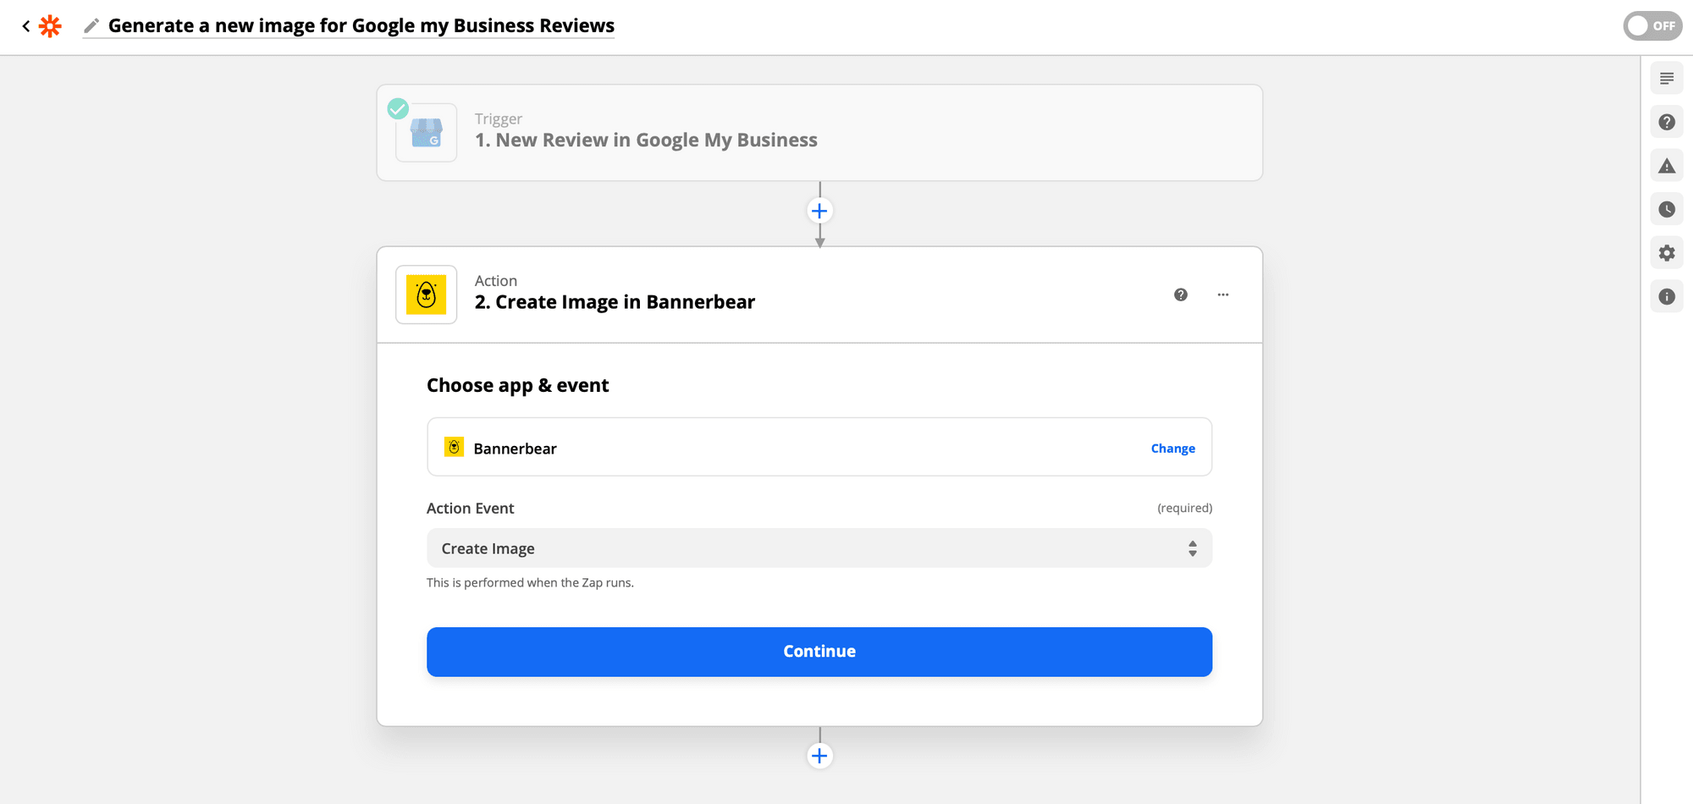1693x804 pixels.
Task: Open trigger step New Review in Google My Business
Action: click(819, 133)
